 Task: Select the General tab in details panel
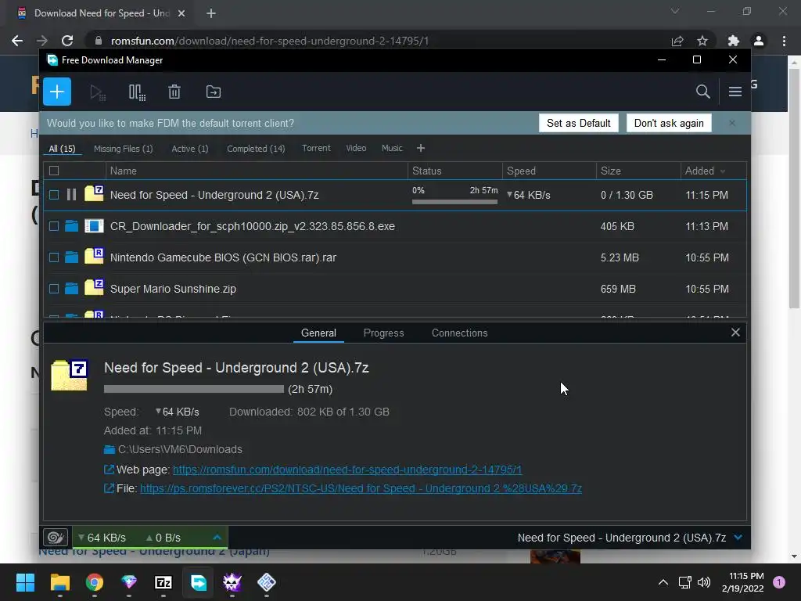pyautogui.click(x=318, y=333)
